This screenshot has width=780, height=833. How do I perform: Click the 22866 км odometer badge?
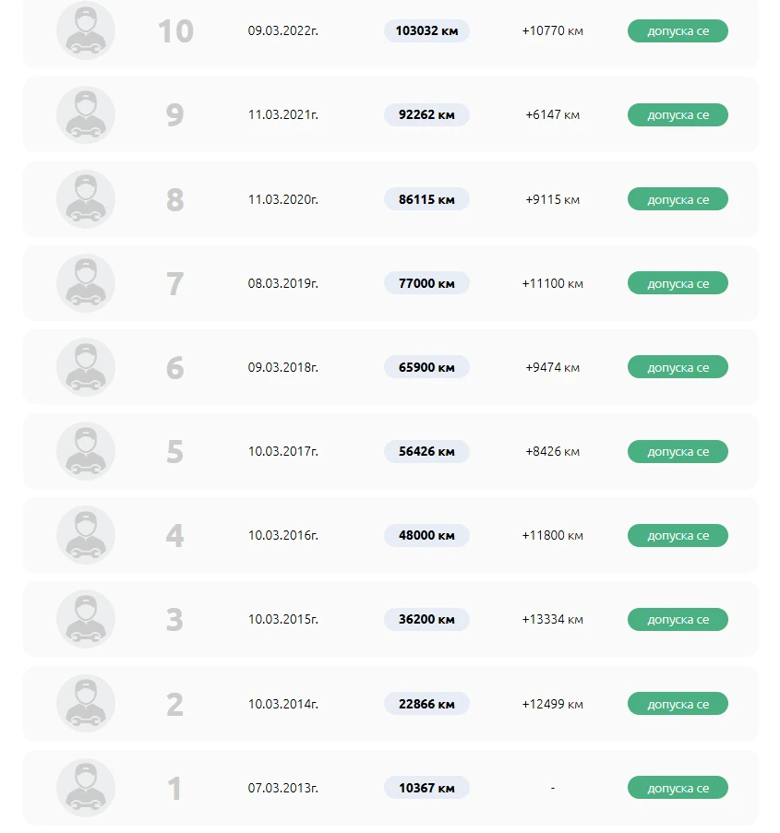point(426,704)
